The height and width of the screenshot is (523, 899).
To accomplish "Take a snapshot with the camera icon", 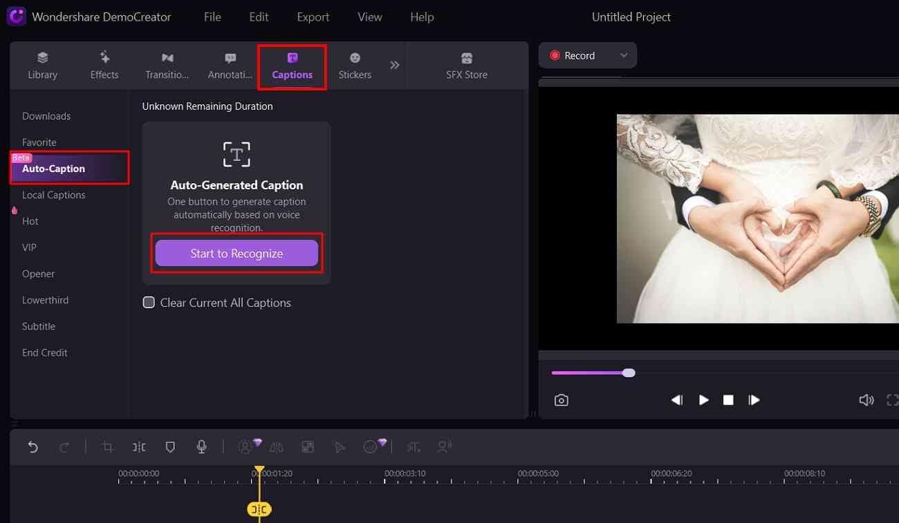I will click(x=562, y=400).
